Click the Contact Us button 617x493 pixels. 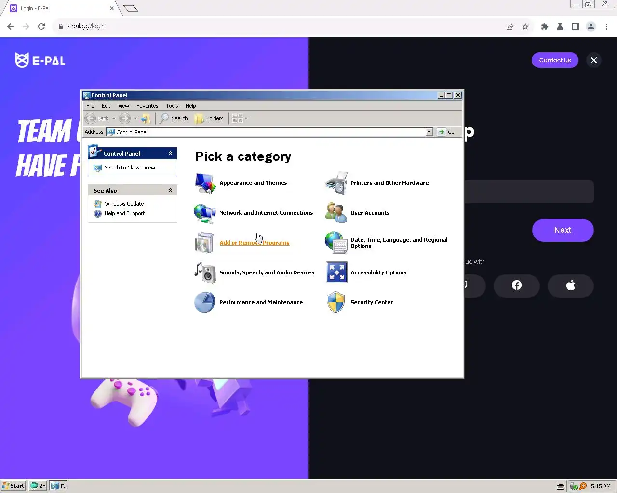pos(555,60)
